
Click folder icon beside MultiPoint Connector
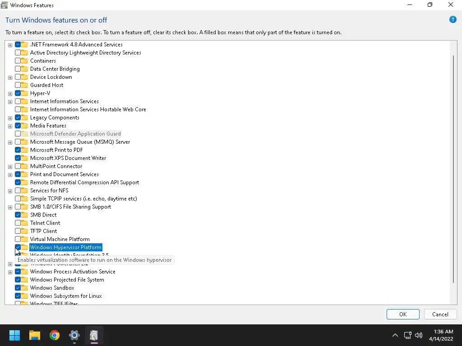24,166
